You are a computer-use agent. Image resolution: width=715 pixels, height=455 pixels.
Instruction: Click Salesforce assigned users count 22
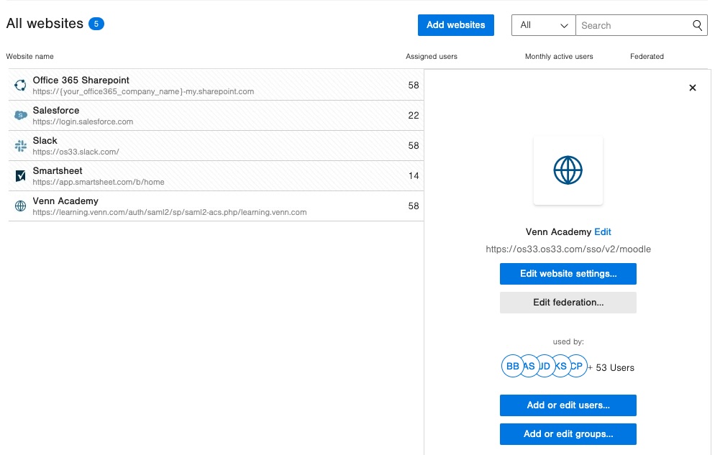click(413, 115)
